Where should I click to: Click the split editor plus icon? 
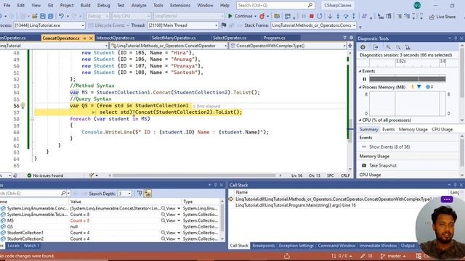(x=350, y=46)
